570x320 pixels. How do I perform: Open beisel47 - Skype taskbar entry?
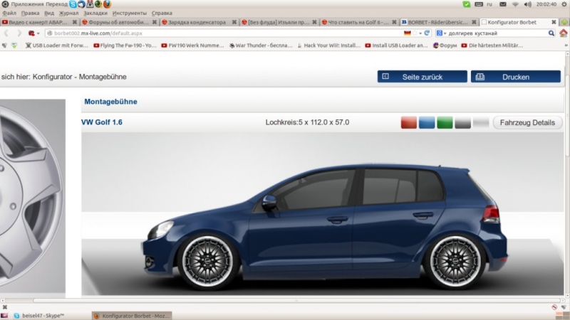[x=39, y=316]
